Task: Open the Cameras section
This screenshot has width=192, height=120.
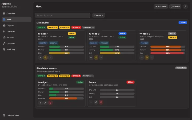Action: coord(17,31)
